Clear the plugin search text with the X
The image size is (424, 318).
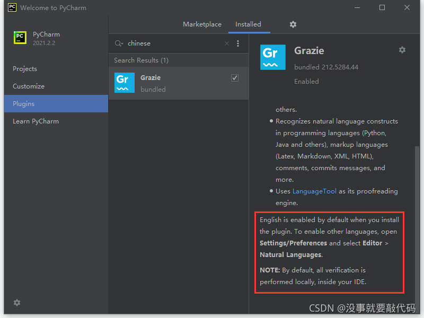227,43
